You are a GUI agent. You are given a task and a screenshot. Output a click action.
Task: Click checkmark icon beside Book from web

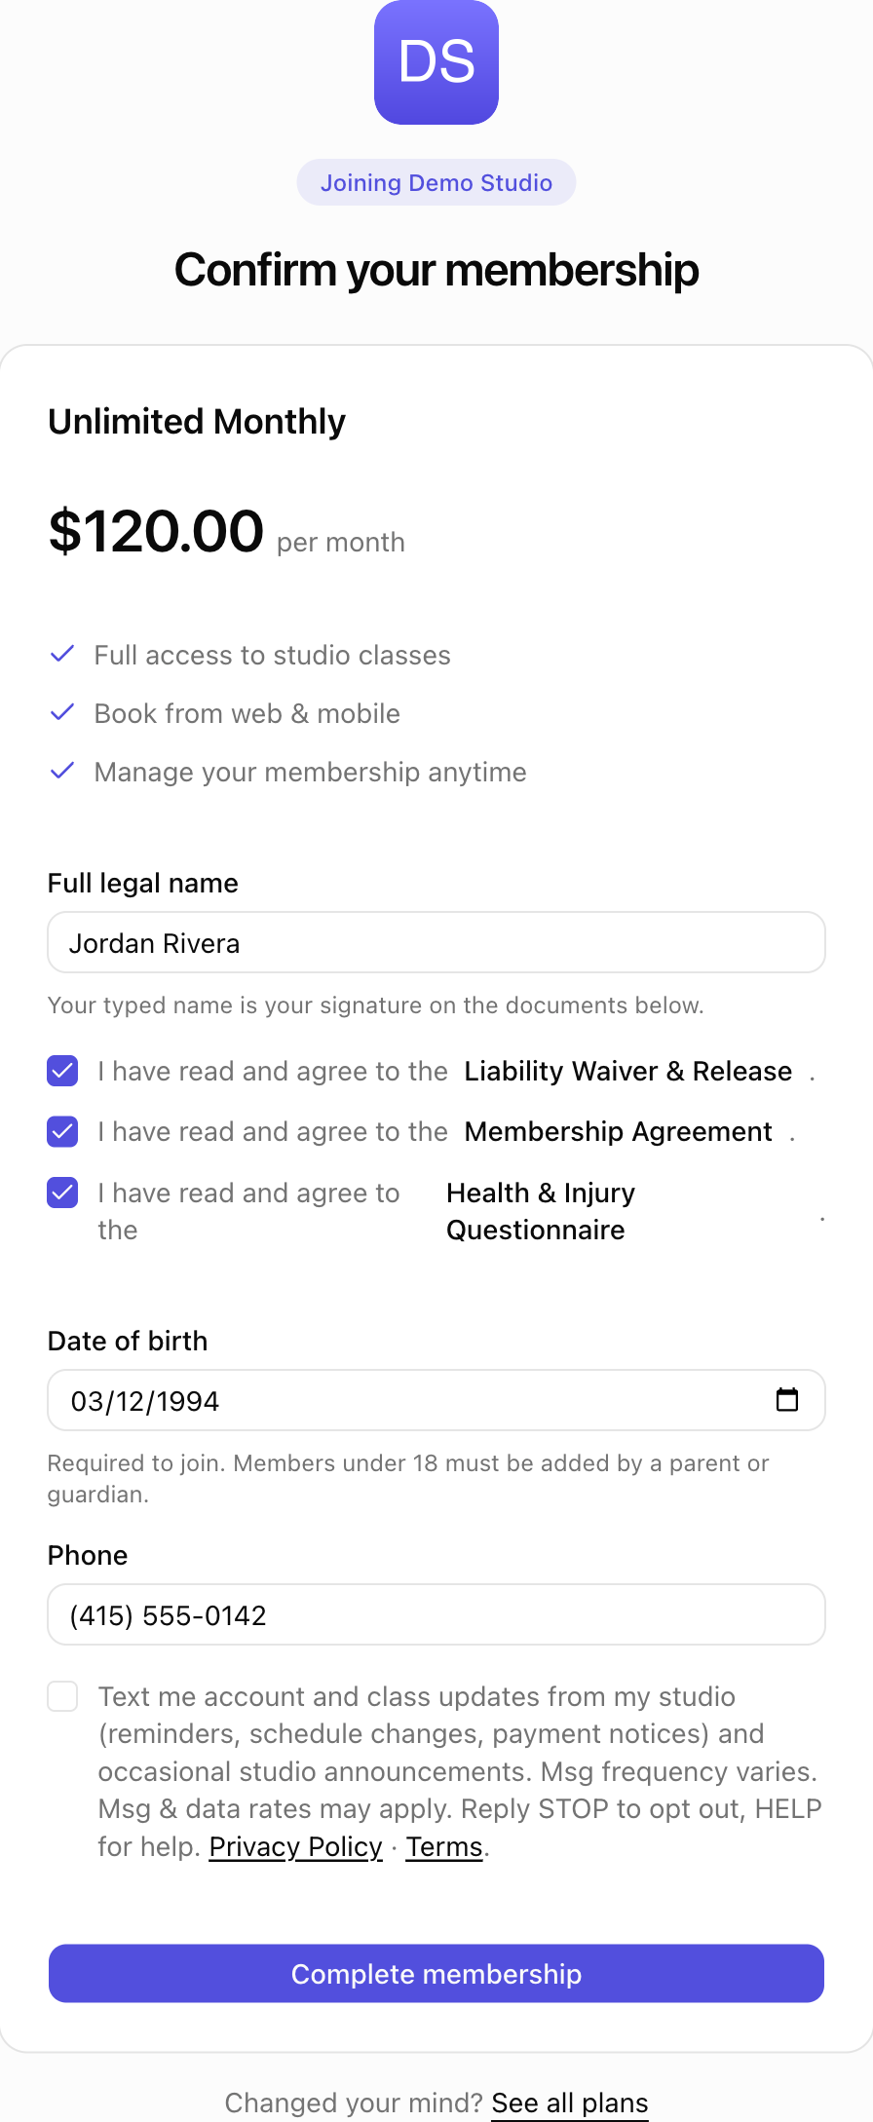[x=62, y=712]
